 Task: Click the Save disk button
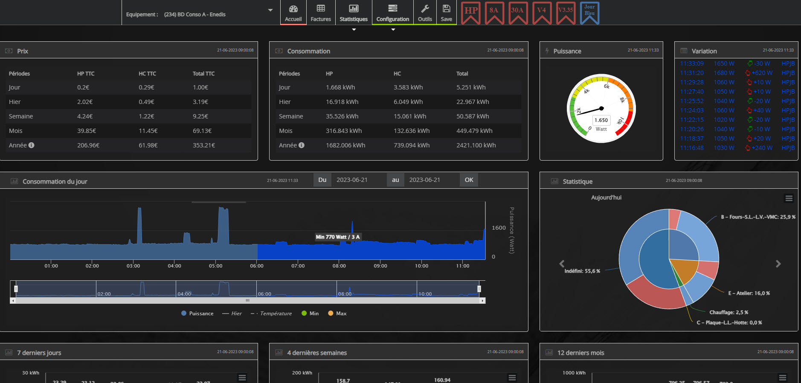click(447, 13)
